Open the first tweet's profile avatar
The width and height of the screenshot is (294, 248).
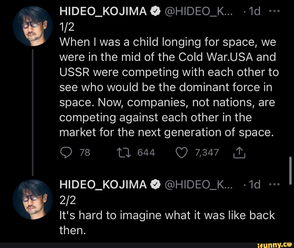(32, 26)
